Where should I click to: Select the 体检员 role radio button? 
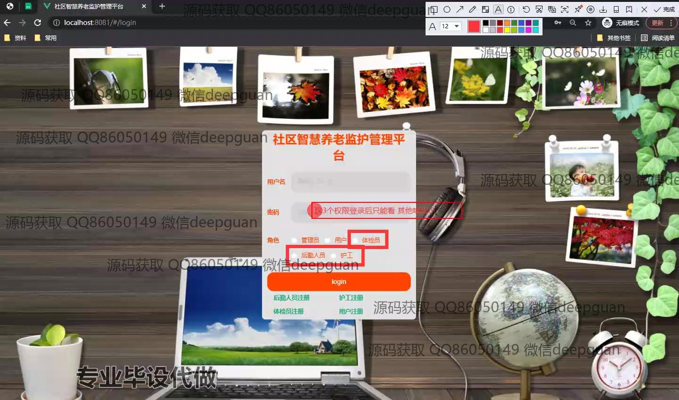(x=355, y=241)
